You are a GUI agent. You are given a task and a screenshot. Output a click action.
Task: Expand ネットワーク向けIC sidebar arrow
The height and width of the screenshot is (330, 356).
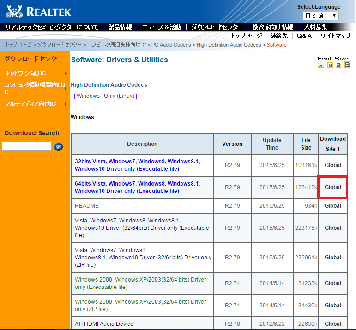point(66,73)
